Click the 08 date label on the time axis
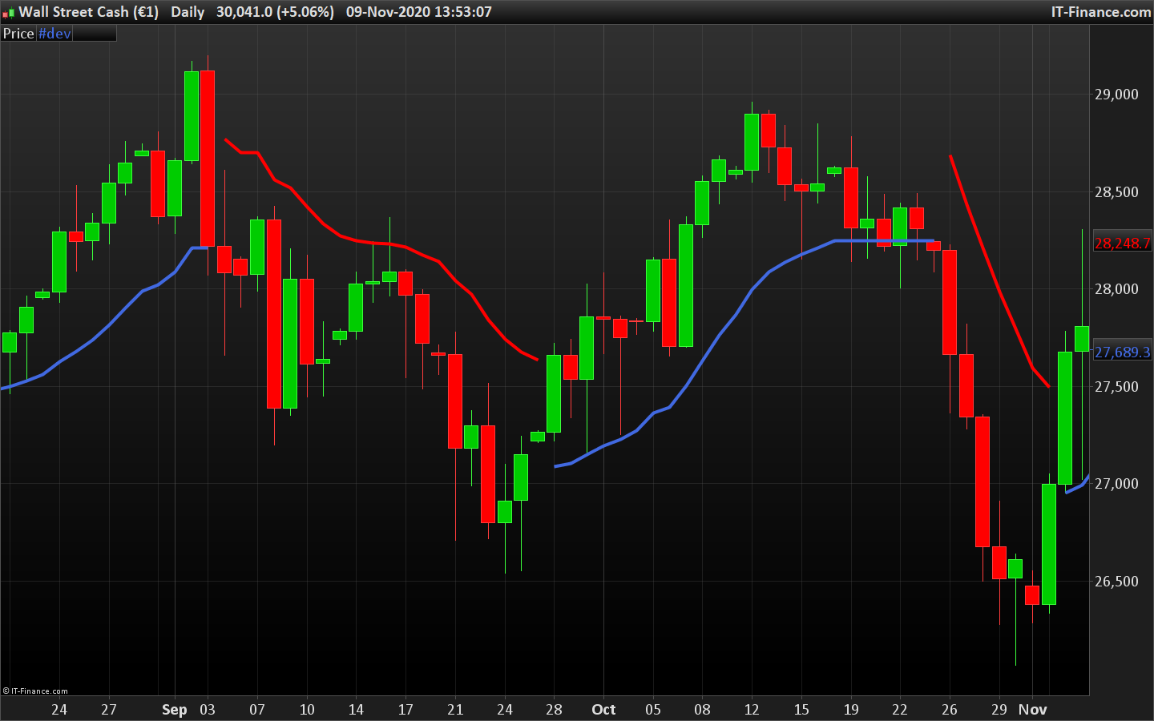 702,710
